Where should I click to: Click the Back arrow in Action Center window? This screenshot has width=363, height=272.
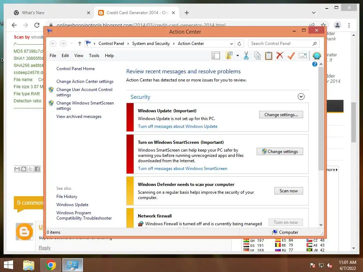click(53, 44)
